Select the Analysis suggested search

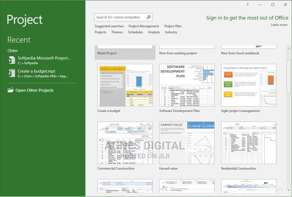tap(154, 32)
